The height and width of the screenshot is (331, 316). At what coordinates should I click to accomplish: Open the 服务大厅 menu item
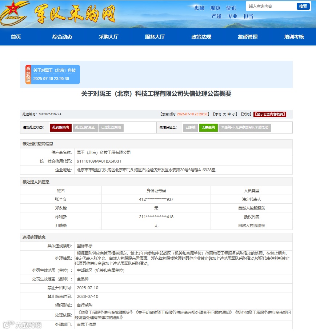pos(155,36)
